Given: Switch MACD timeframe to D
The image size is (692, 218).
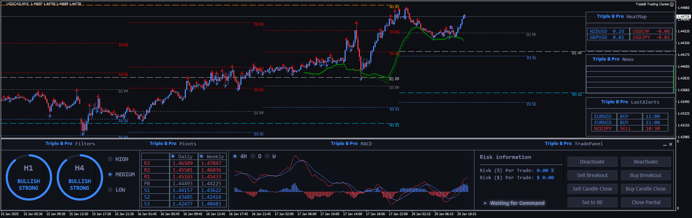Looking at the screenshot, I should [x=253, y=156].
